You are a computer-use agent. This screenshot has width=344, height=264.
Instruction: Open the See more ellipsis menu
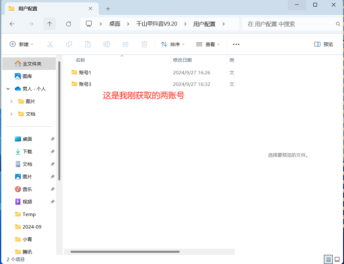click(x=236, y=44)
